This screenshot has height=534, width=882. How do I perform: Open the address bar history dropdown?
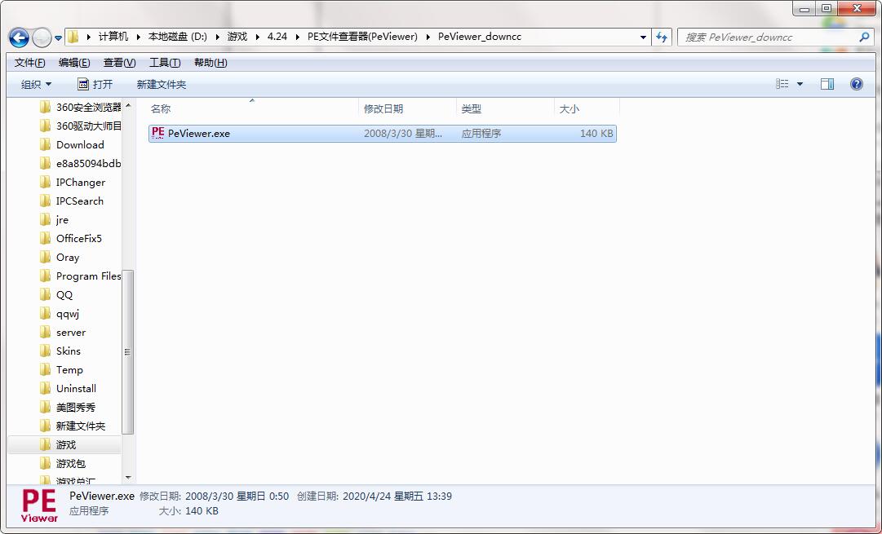coord(643,37)
